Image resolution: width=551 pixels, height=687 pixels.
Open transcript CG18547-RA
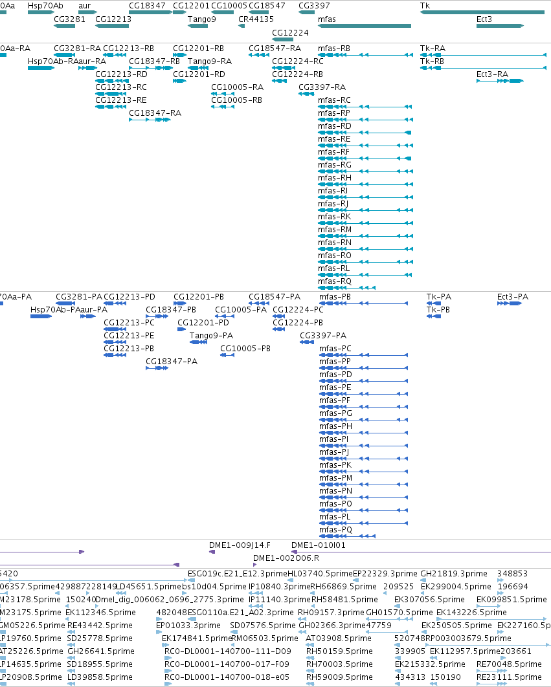point(275,49)
